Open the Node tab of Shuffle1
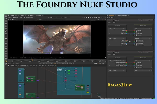Viewport: 157px width, 104px height. (114, 22)
